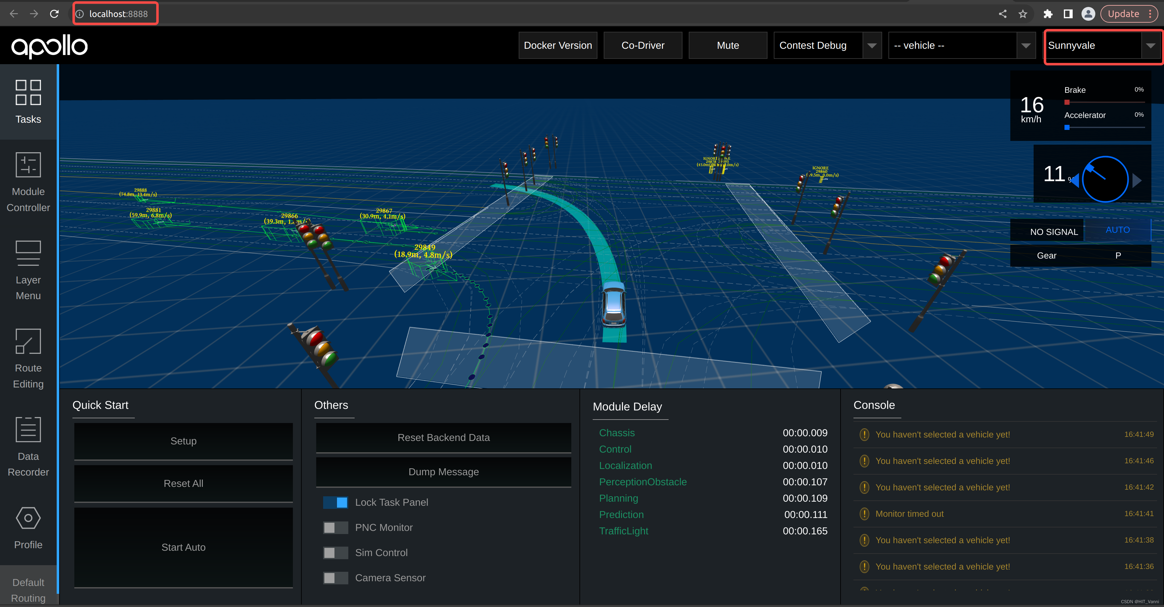Open the Data Recorder icon
1164x607 pixels.
coord(28,429)
